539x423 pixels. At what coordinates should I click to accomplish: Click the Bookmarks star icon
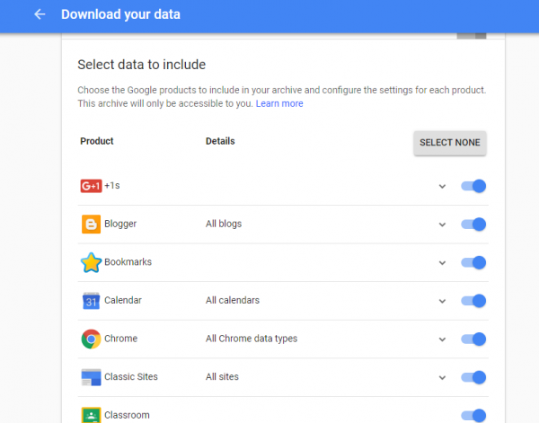pyautogui.click(x=91, y=262)
